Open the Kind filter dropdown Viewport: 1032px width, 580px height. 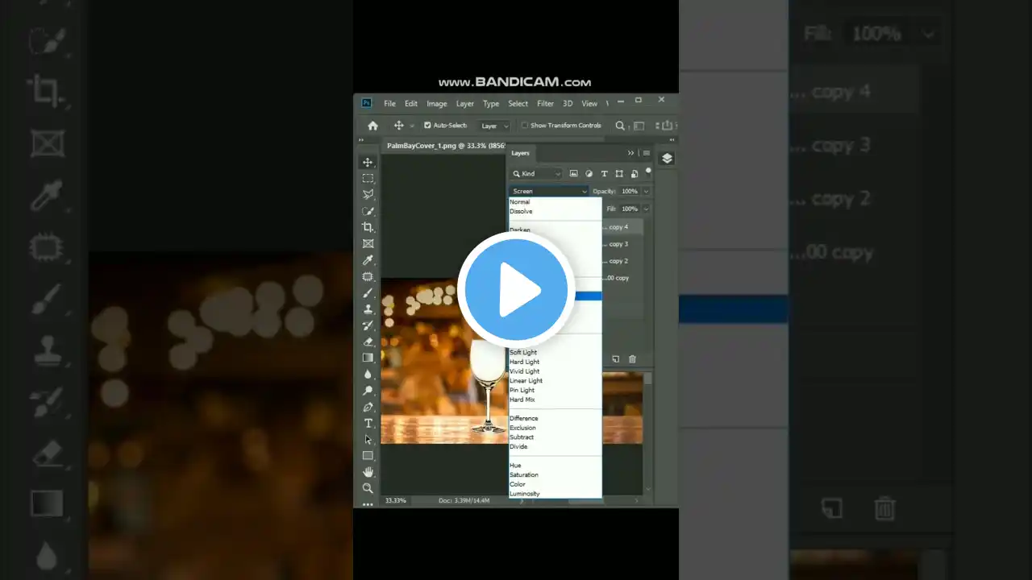pyautogui.click(x=537, y=174)
